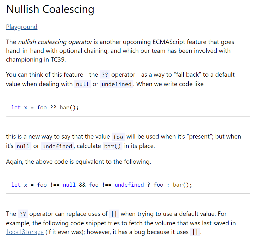Click the inline bar() code snippet
Image resolution: width=259 pixels, height=246 pixels.
[x=112, y=146]
